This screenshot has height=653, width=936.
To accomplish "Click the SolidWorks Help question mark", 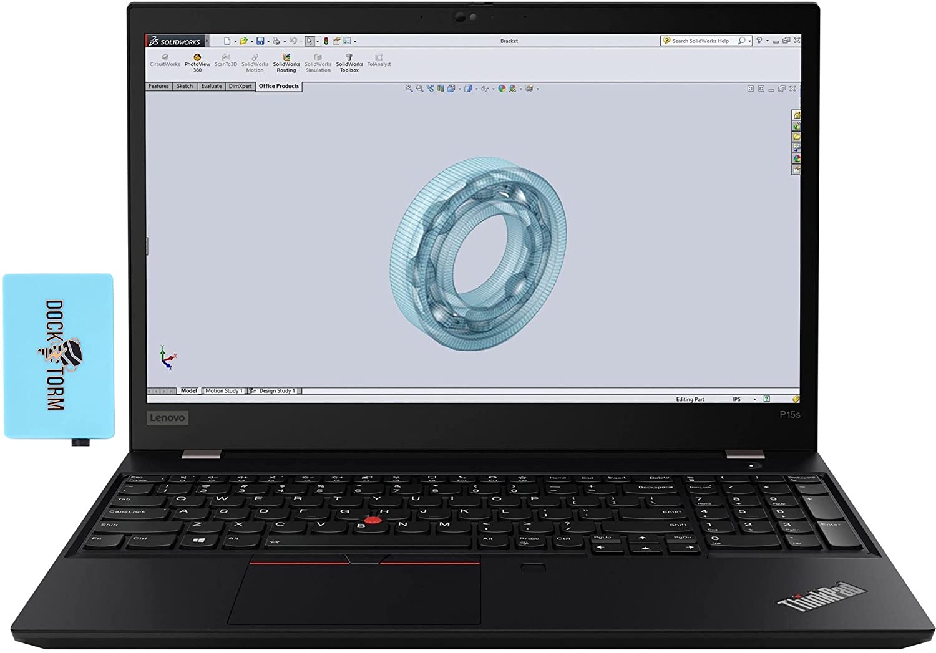I will pos(759,41).
